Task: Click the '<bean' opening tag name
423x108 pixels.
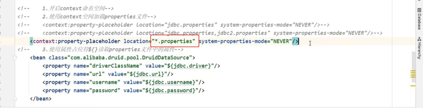Action: (x=38, y=58)
